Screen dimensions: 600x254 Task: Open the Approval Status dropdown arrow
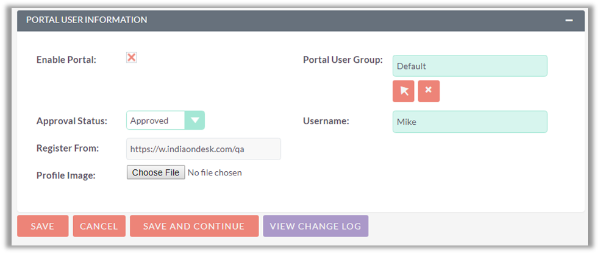(195, 121)
